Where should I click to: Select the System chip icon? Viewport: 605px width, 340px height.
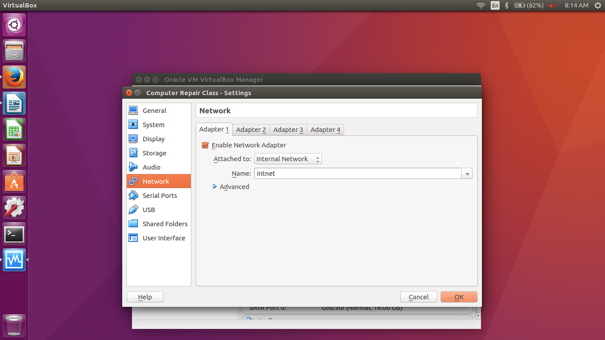pos(133,124)
